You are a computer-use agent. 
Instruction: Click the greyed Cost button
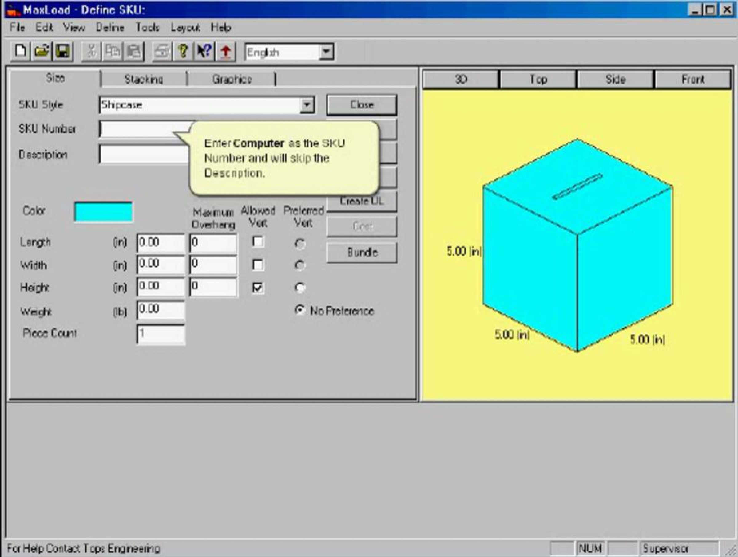point(362,226)
